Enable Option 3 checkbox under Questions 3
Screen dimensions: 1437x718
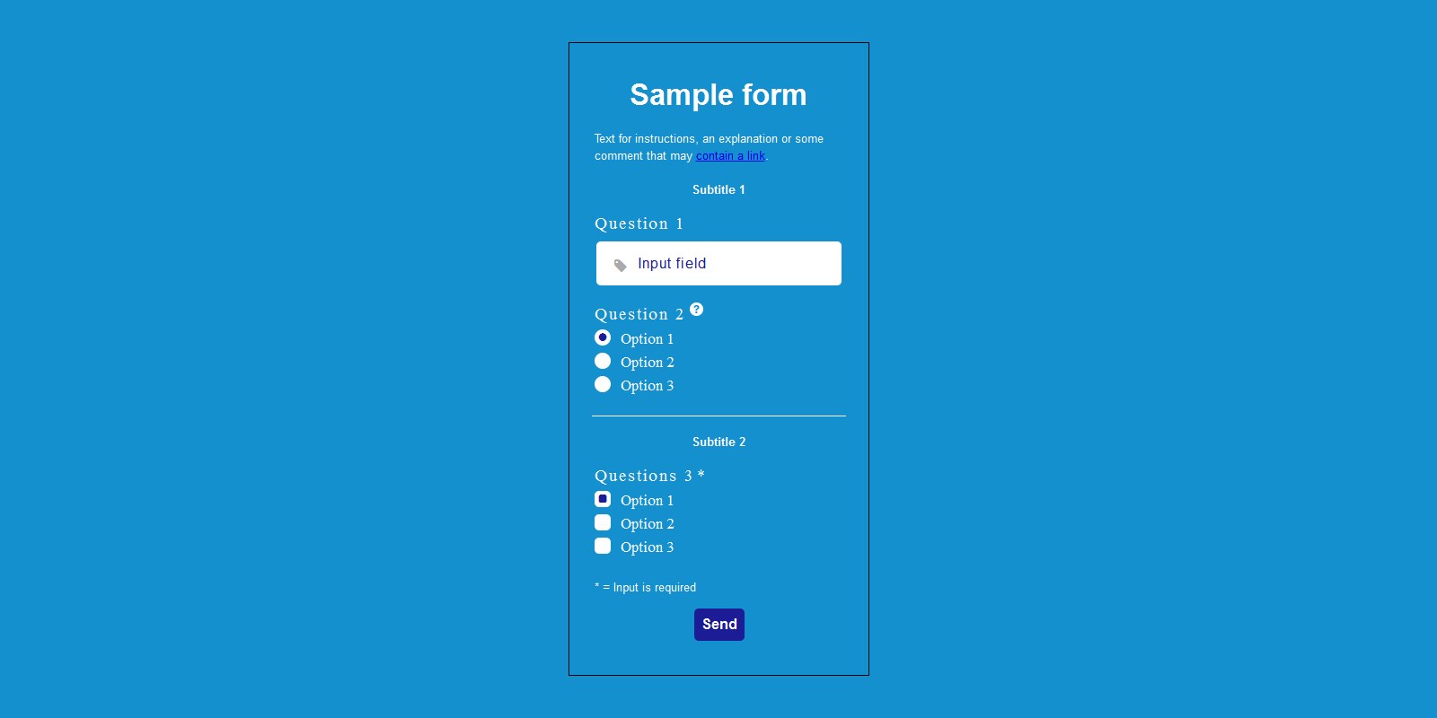(603, 546)
